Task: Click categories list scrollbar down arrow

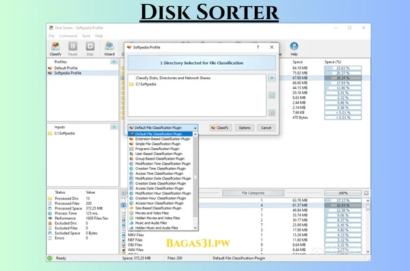Action: tap(368, 251)
